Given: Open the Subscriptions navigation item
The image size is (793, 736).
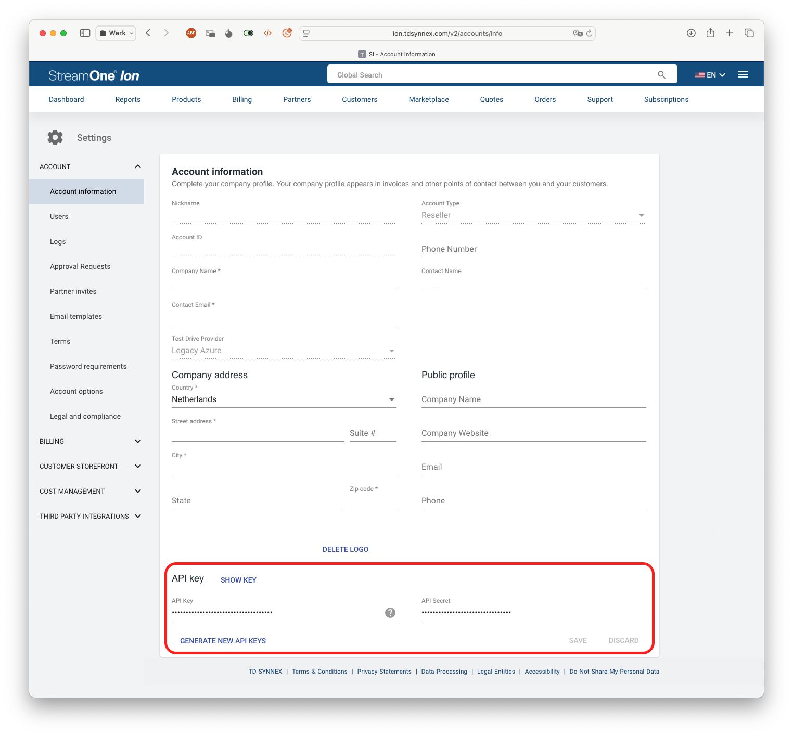Looking at the screenshot, I should tap(666, 99).
